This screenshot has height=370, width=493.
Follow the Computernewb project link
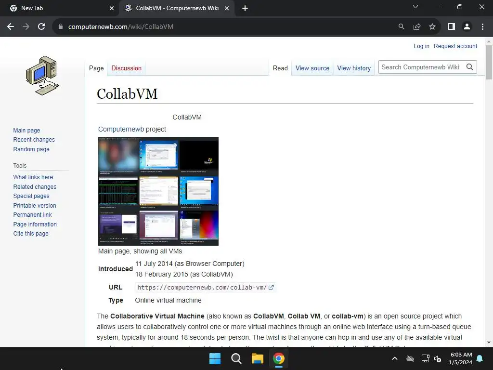pos(121,129)
